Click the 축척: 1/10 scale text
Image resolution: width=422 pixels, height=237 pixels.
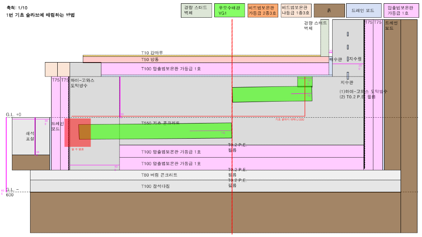click(17, 8)
